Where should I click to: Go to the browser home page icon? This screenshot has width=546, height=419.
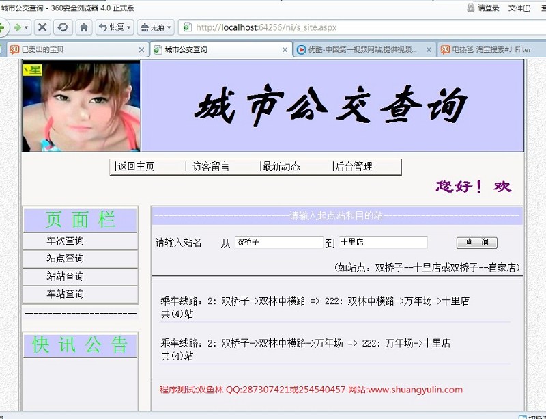tap(84, 27)
